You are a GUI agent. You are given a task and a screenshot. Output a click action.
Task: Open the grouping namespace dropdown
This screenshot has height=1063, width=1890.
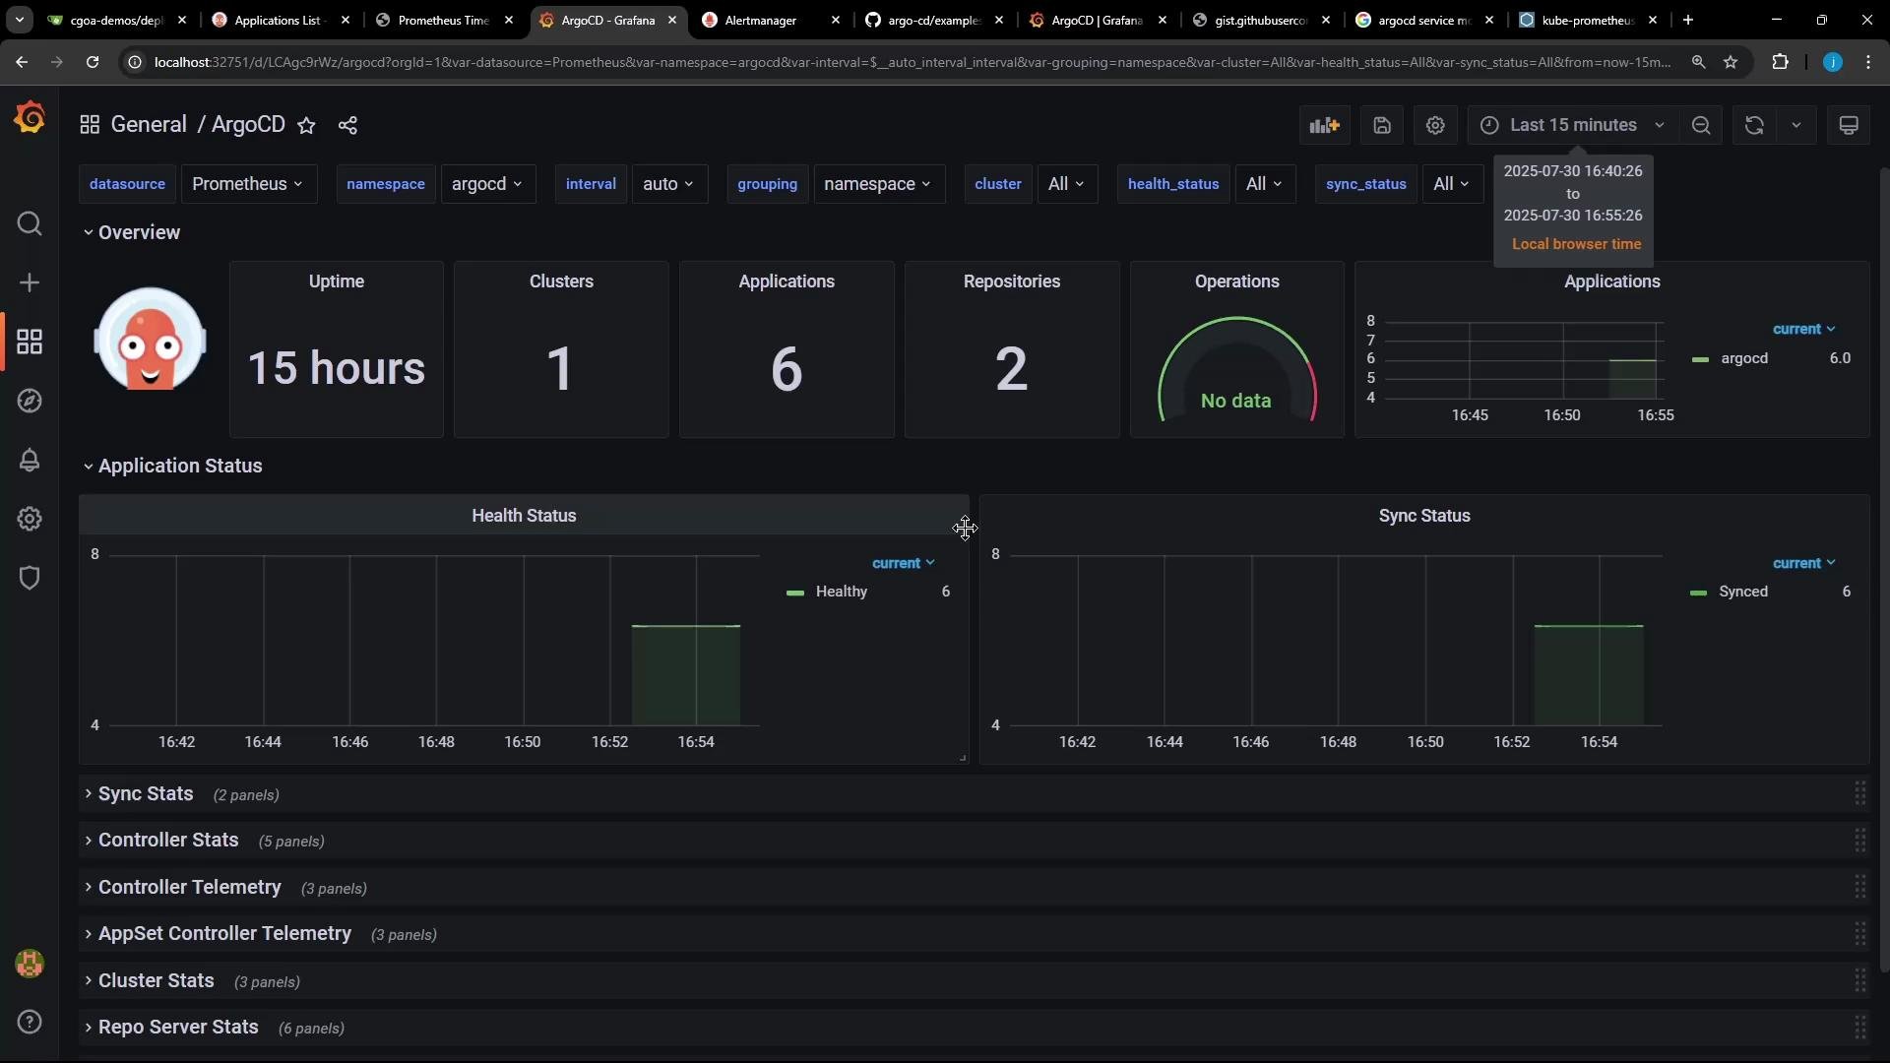point(879,184)
